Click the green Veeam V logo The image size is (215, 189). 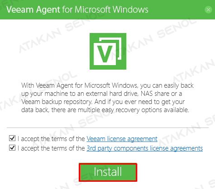pyautogui.click(x=108, y=51)
